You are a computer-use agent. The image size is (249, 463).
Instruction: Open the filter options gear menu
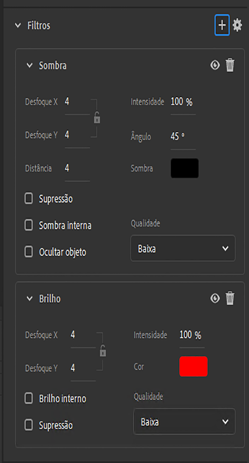tap(238, 25)
